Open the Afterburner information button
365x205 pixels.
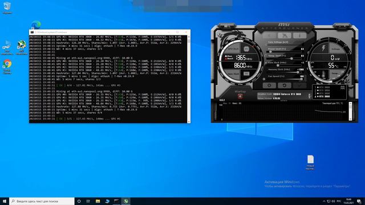[x=299, y=35]
